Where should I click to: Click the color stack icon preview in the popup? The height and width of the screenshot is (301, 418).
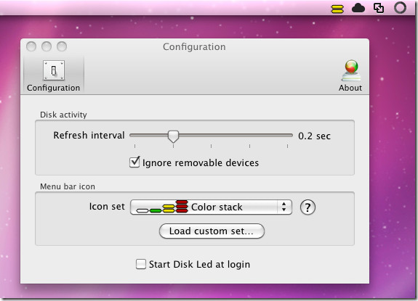click(x=162, y=207)
